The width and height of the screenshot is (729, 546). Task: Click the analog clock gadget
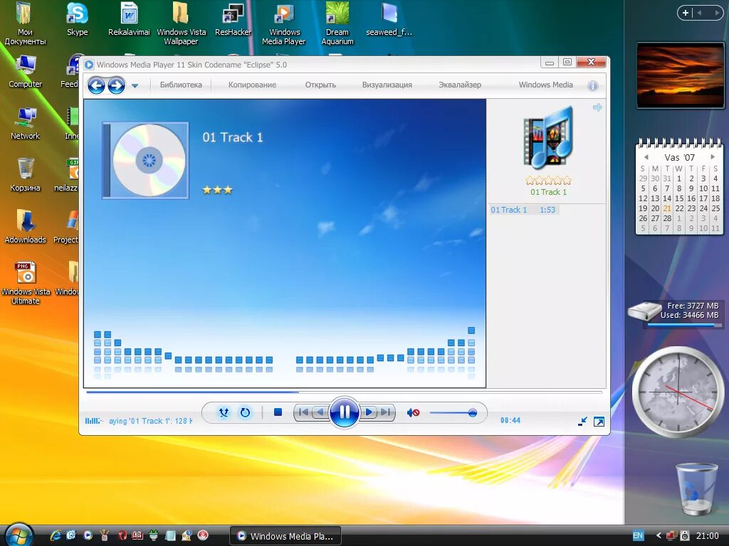click(678, 392)
